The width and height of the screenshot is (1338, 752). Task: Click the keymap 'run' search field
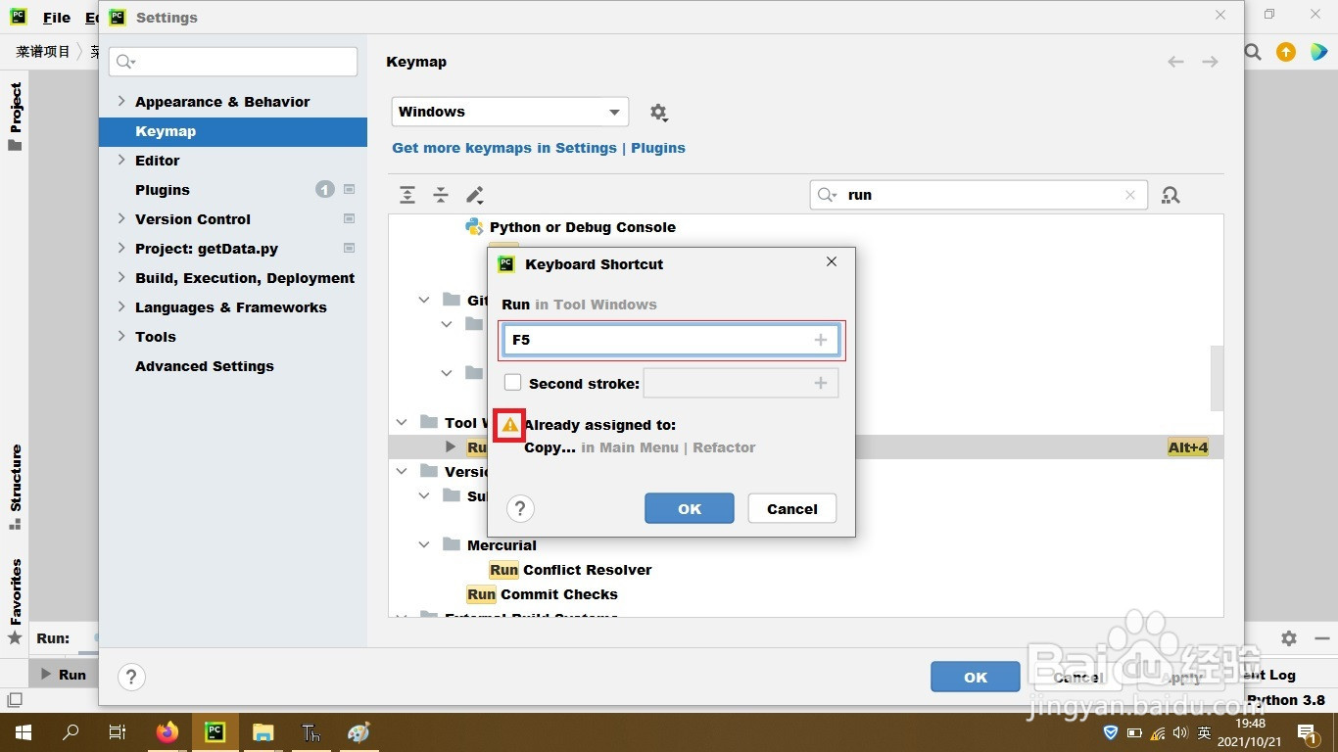point(979,195)
